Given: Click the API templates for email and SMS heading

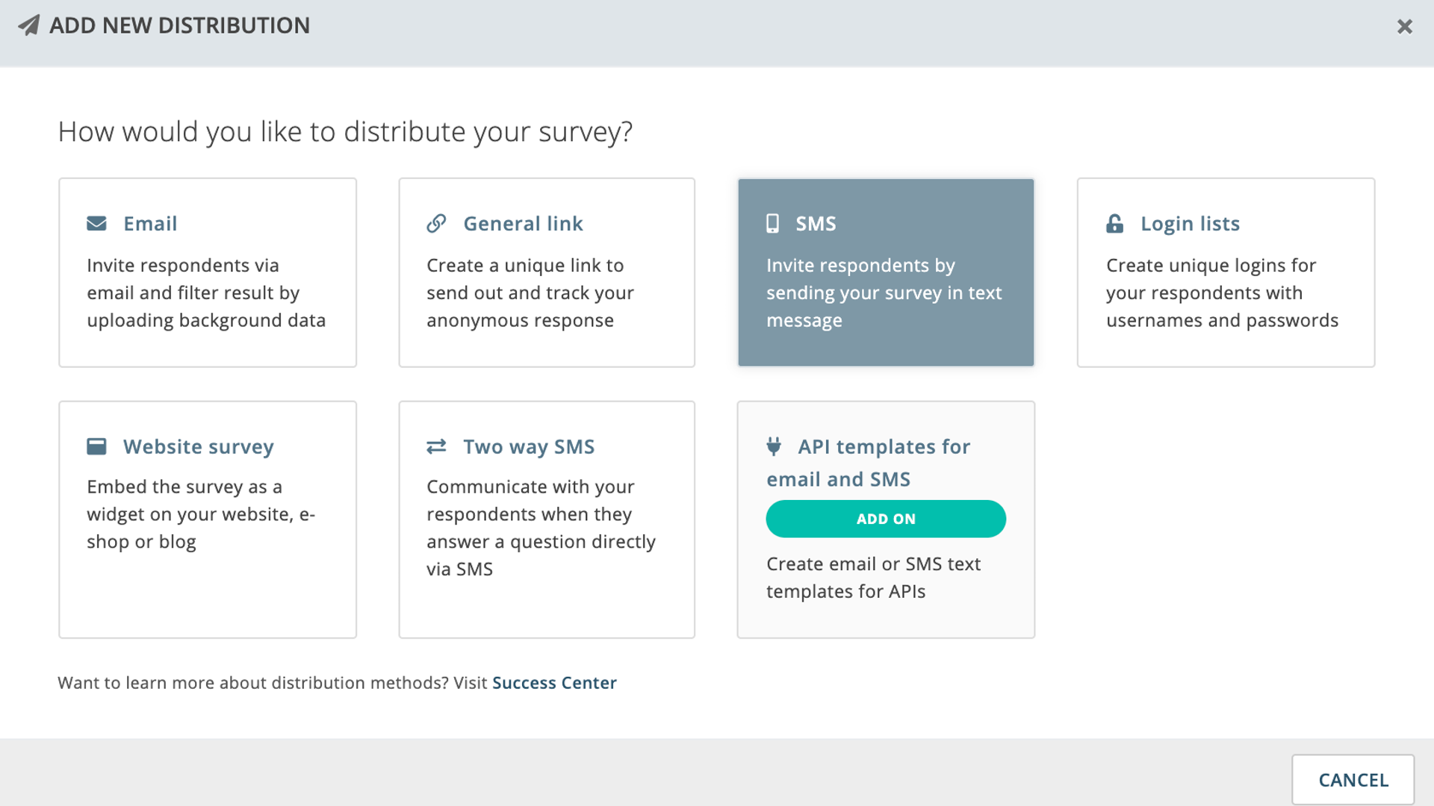Looking at the screenshot, I should [x=869, y=463].
